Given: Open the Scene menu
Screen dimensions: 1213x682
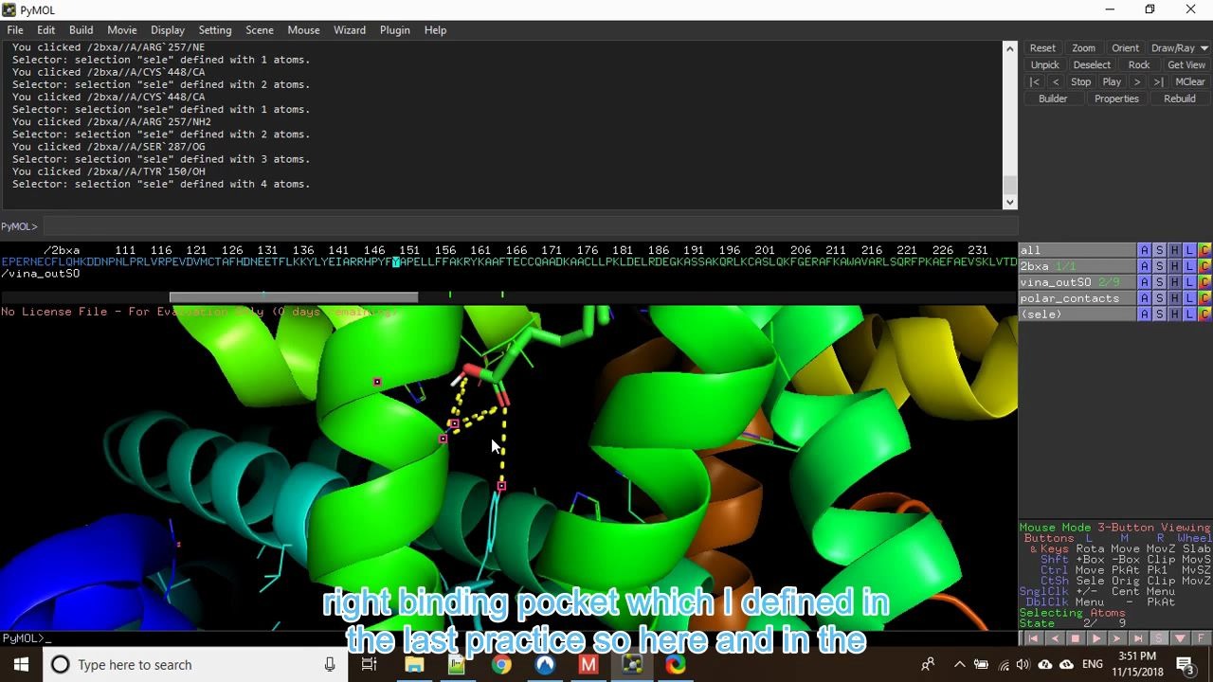Looking at the screenshot, I should 260,29.
